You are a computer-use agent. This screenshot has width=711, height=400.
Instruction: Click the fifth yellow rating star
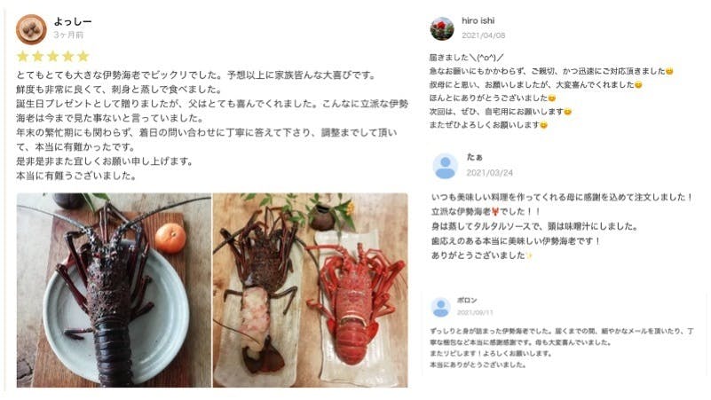tap(83, 56)
